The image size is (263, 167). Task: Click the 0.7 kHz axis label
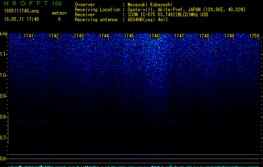(3, 138)
